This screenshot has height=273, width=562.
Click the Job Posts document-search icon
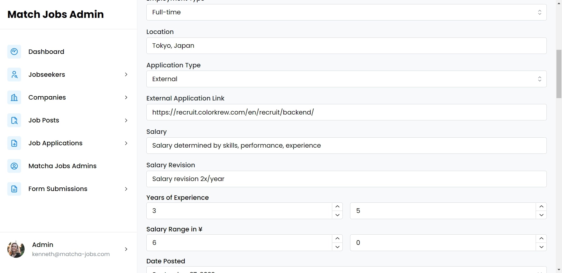pos(14,120)
